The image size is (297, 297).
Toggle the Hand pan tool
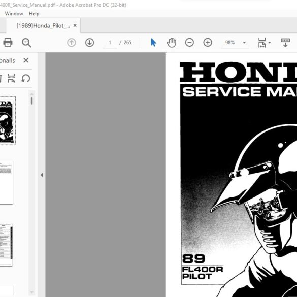click(172, 43)
